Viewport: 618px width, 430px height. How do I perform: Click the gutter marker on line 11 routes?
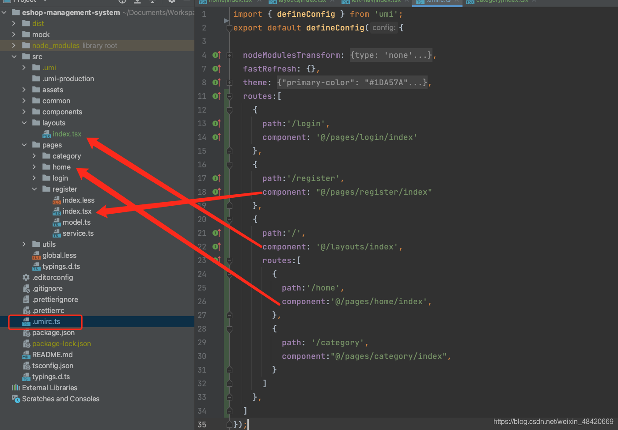pos(216,96)
